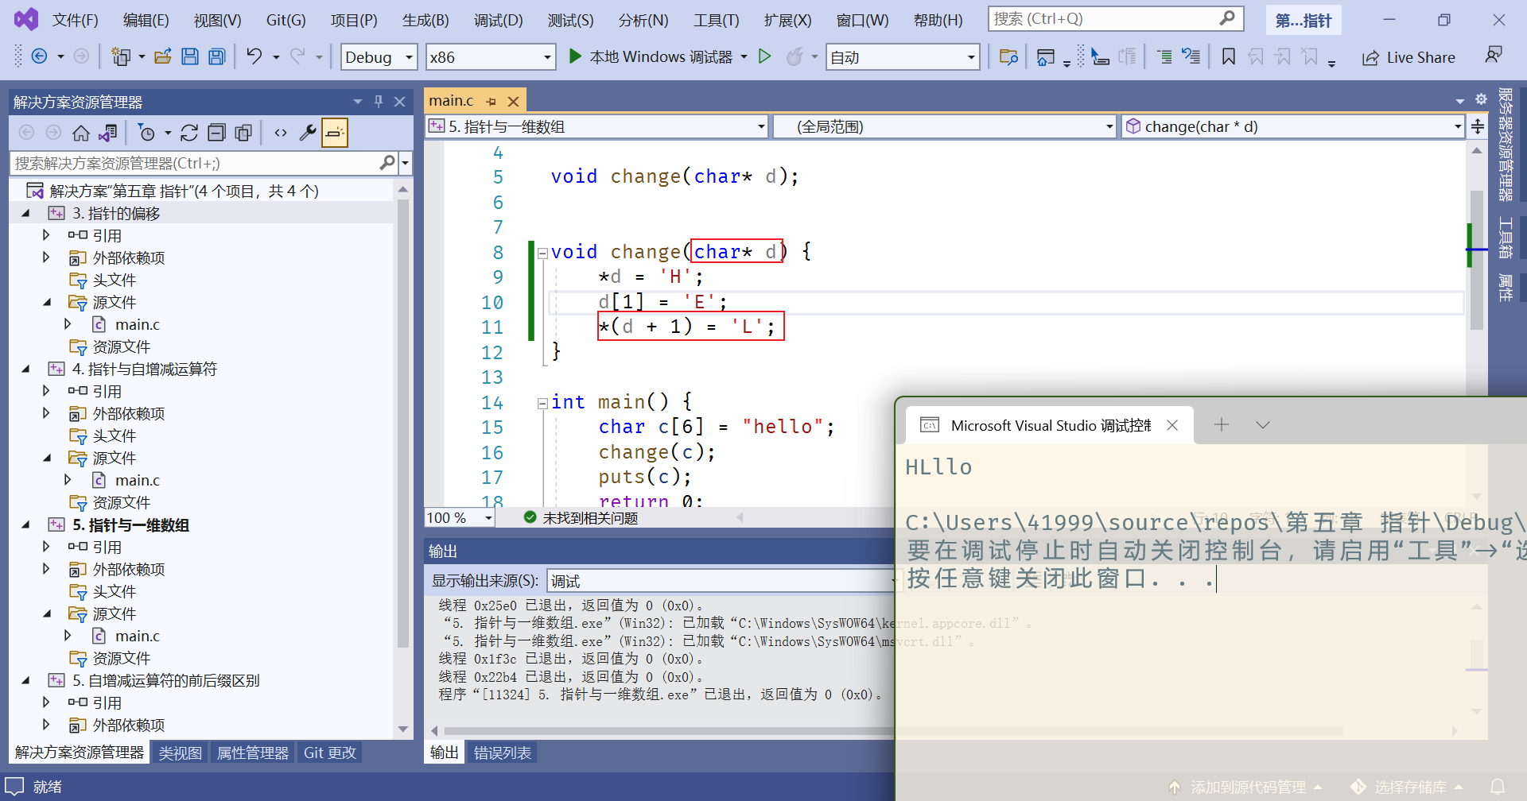Toggle the bookmark icon in the toolbar
This screenshot has width=1527, height=801.
pyautogui.click(x=1229, y=56)
